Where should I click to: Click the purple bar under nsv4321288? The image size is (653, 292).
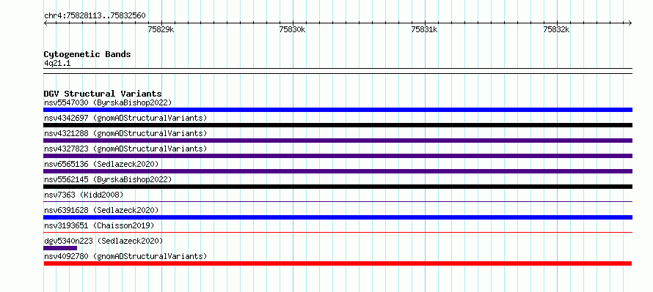click(338, 141)
